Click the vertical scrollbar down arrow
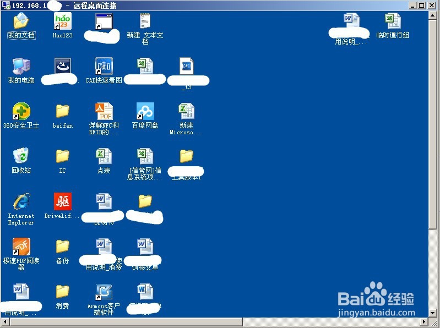The width and height of the screenshot is (440, 328). (x=432, y=313)
